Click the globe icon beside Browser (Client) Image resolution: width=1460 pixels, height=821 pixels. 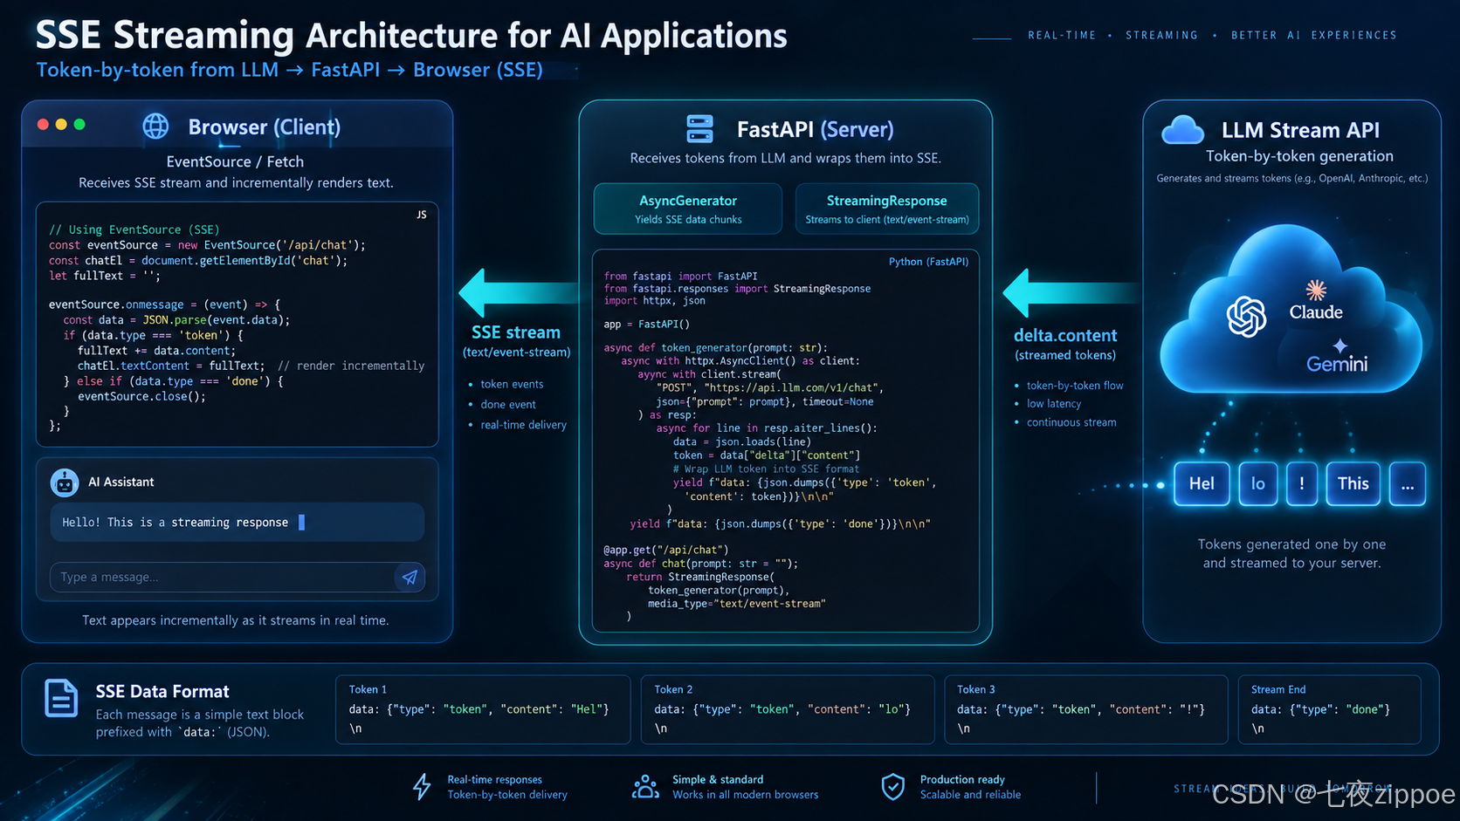tap(155, 127)
